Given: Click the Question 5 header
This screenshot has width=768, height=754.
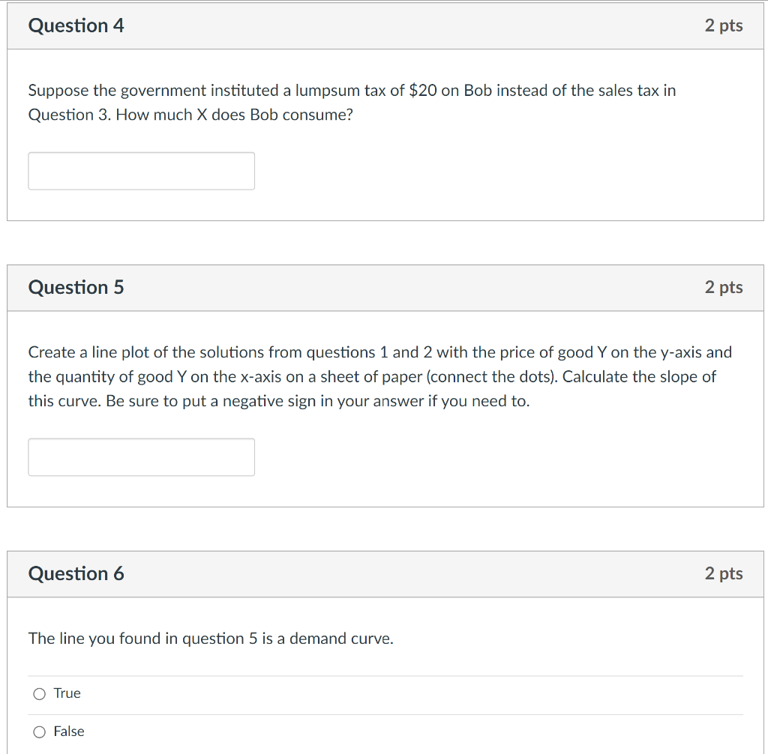Looking at the screenshot, I should point(76,287).
